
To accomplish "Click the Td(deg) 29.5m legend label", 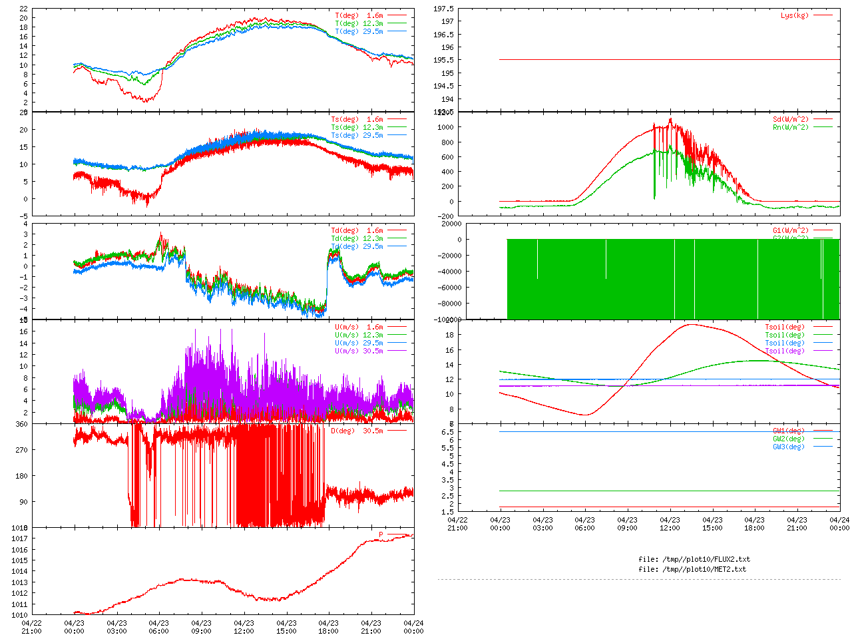I will coord(357,246).
